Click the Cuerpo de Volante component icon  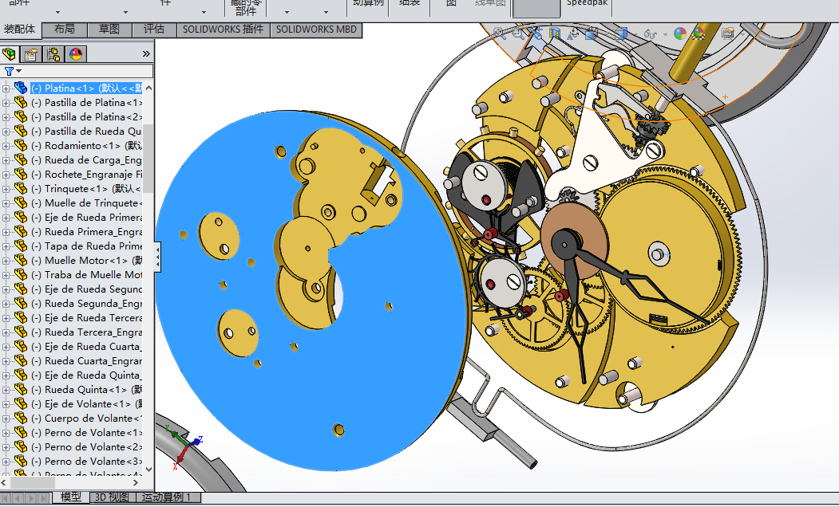pyautogui.click(x=20, y=418)
